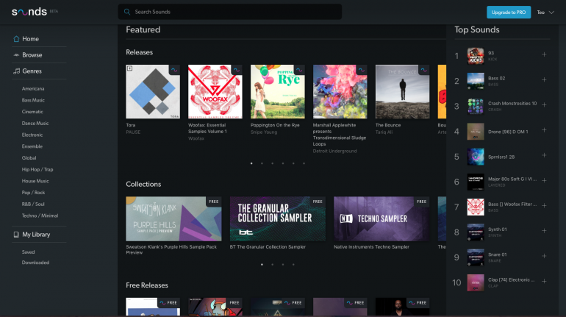
Task: Click the Genres music note icon
Action: pyautogui.click(x=16, y=71)
